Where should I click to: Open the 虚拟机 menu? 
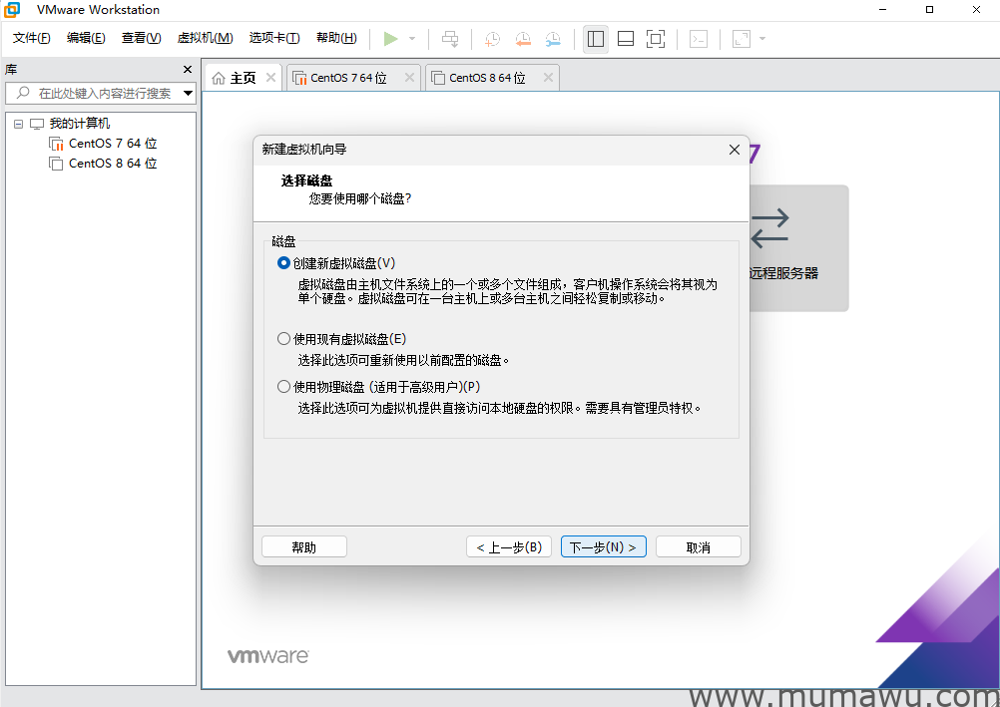coord(205,37)
